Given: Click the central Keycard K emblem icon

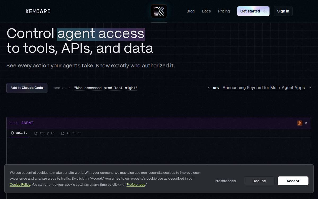Looking at the screenshot, I should pos(159,11).
